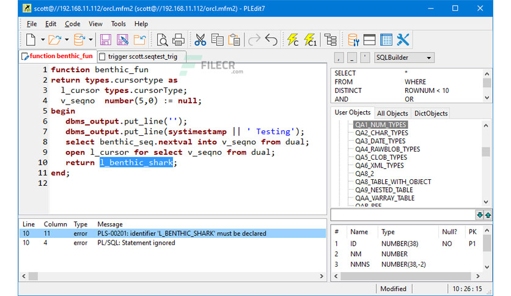Click the compile lightning icon
511x296 pixels.
click(293, 40)
